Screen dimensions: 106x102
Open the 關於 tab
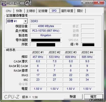(80, 11)
